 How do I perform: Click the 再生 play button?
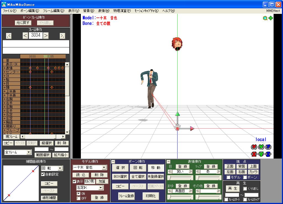(x=233, y=188)
